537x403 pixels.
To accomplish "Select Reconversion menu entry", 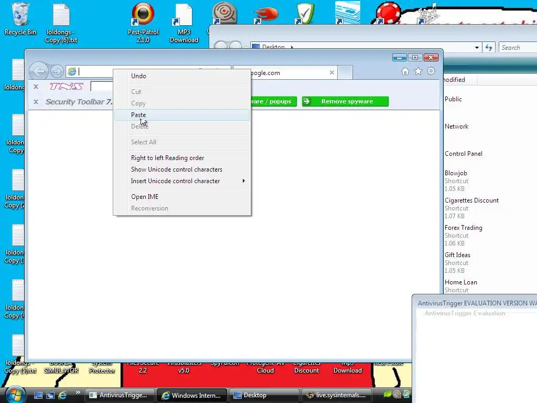I will pos(182,208).
